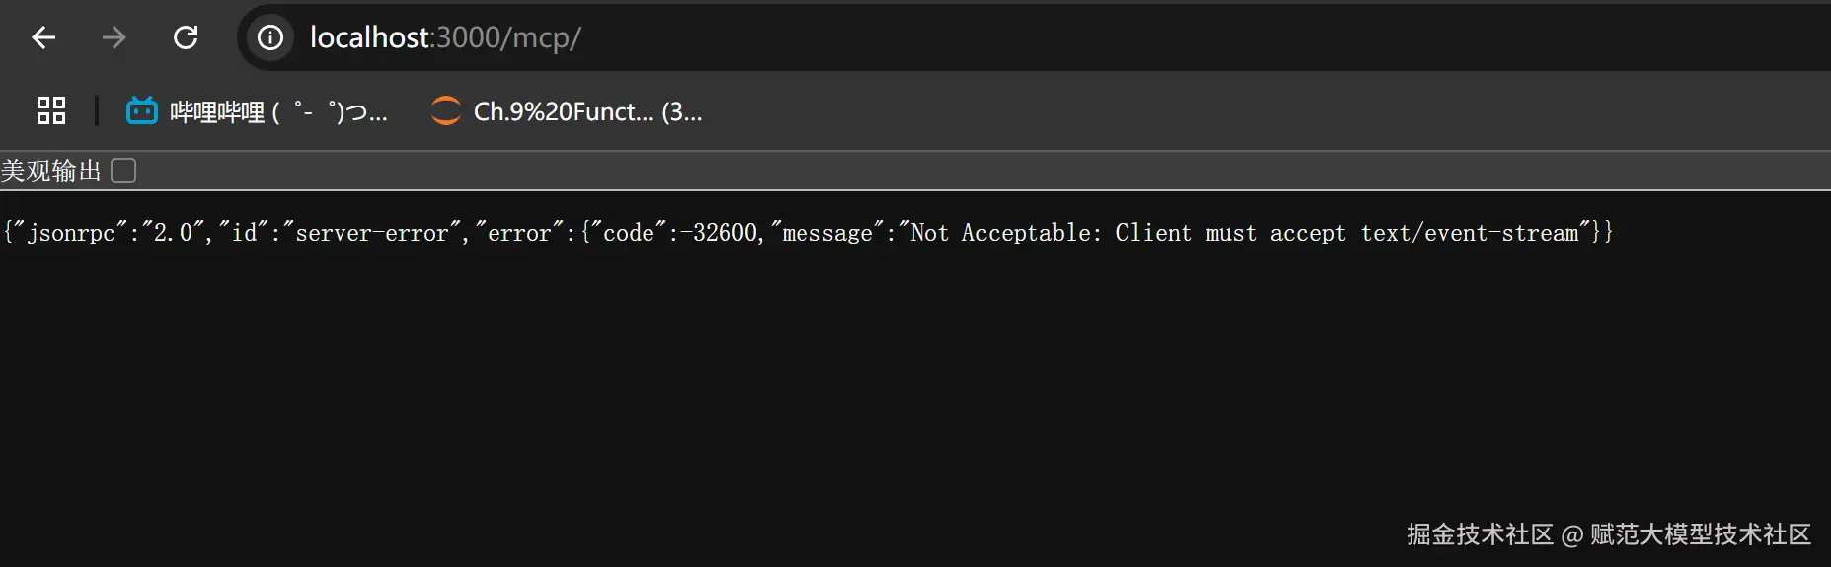The height and width of the screenshot is (567, 1831).
Task: Click the "jsonrpc" key in the response
Action: point(71,233)
